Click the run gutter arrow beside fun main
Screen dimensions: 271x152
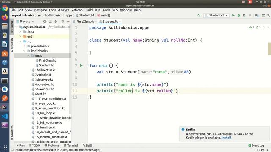click(81, 65)
